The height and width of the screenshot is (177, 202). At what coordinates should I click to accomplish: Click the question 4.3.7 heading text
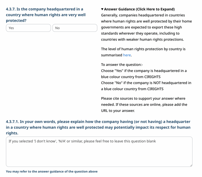(x=46, y=15)
